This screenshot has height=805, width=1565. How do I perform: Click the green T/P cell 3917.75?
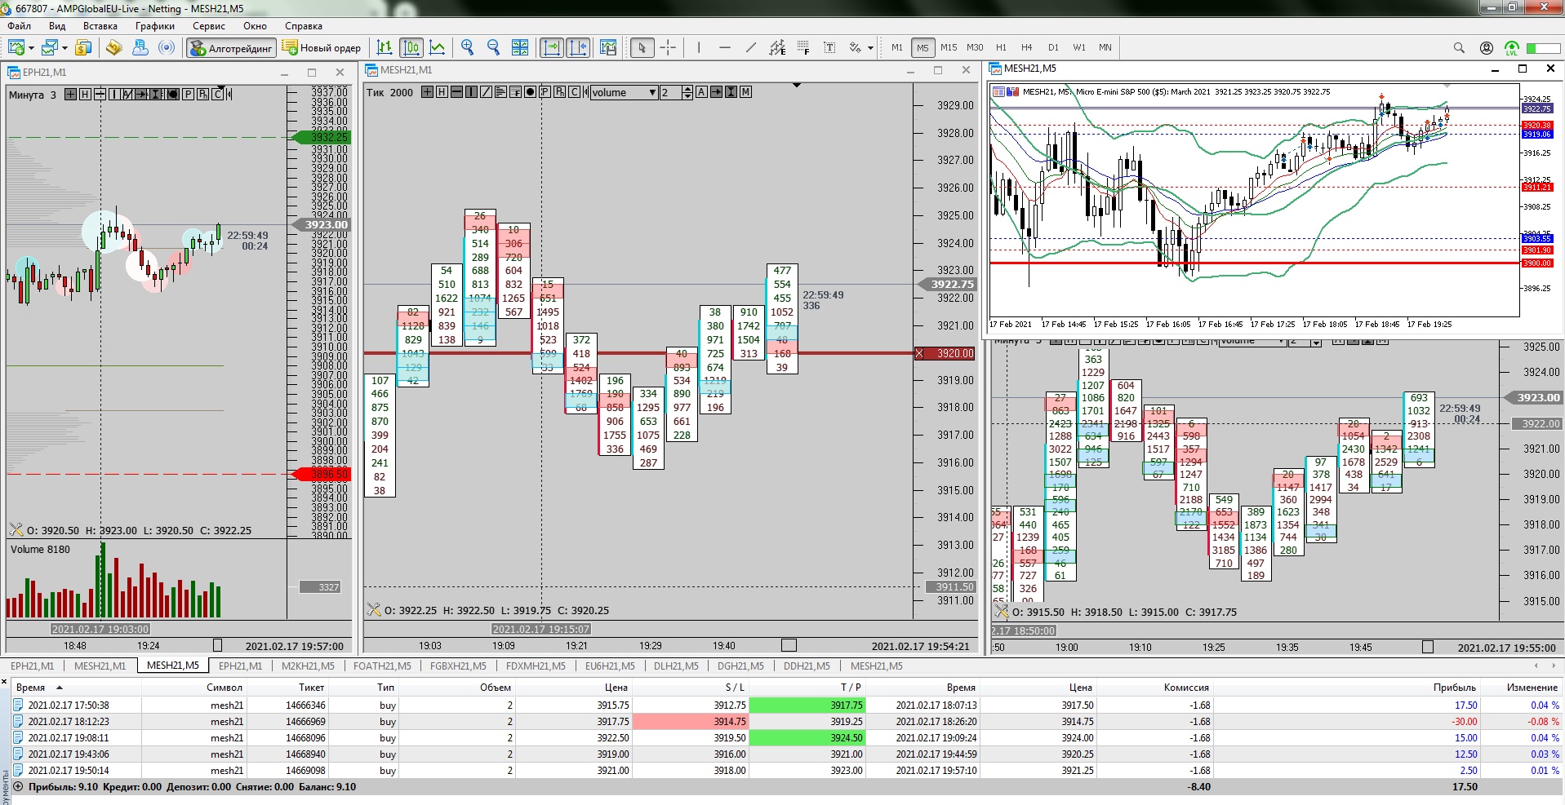[x=807, y=705]
